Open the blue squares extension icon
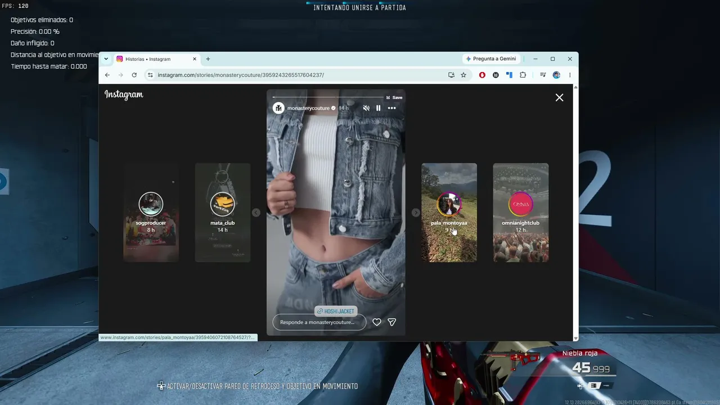Image resolution: width=720 pixels, height=405 pixels. tap(509, 75)
